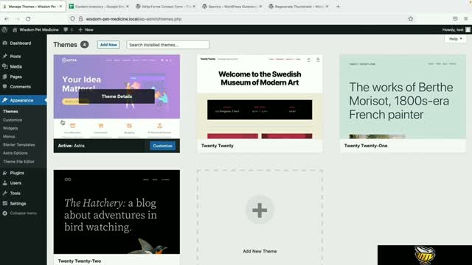Switch to the Regenerate Thumbnails tab
This screenshot has width=472, height=265.
(298, 7)
